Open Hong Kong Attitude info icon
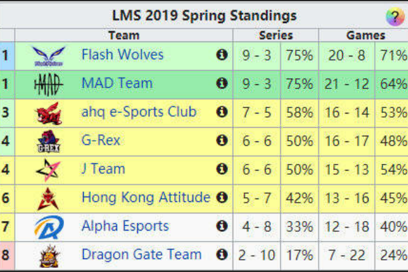Screen dimensions: 408x272 (x=222, y=198)
